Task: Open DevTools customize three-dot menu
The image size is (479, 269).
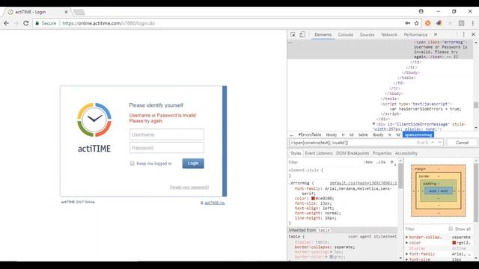Action: [x=463, y=34]
